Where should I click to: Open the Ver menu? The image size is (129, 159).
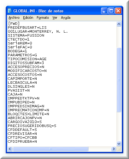[55, 18]
